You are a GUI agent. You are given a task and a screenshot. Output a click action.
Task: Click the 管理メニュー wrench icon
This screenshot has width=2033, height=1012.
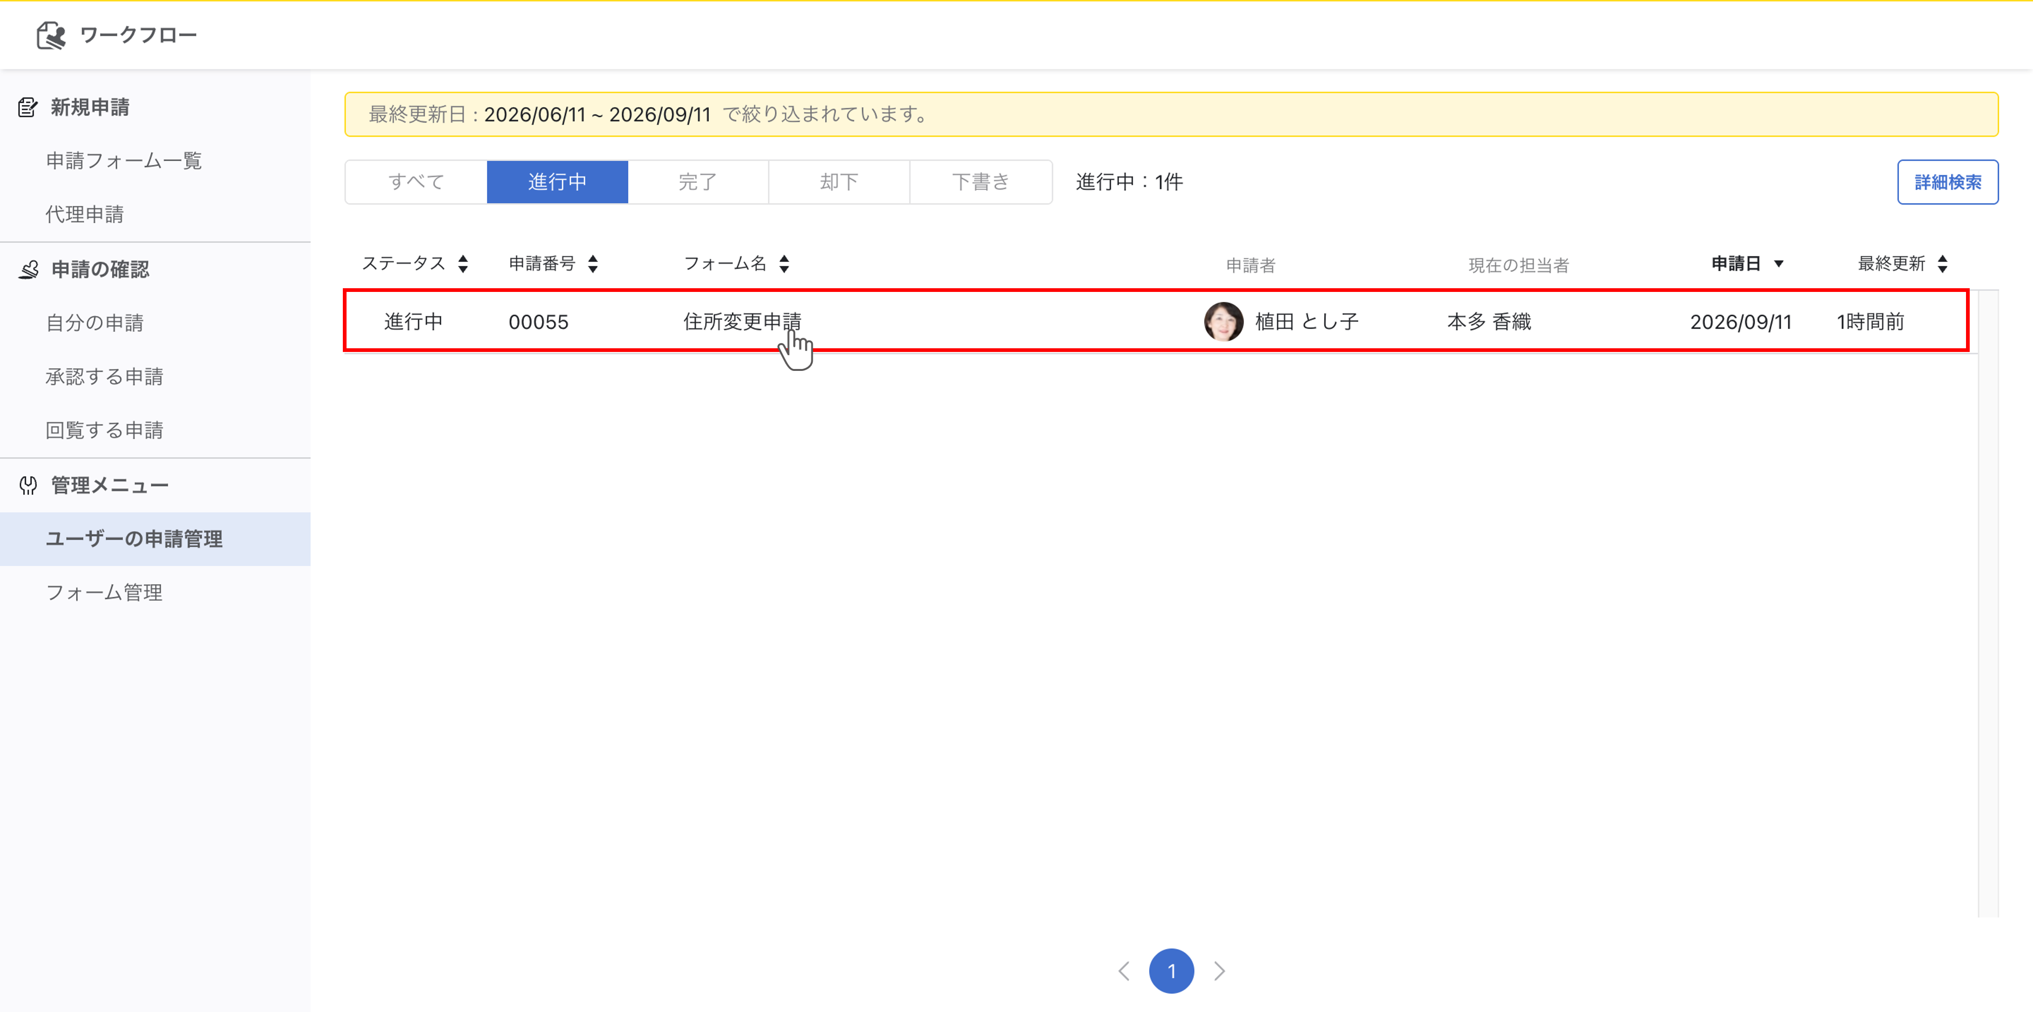pos(28,486)
